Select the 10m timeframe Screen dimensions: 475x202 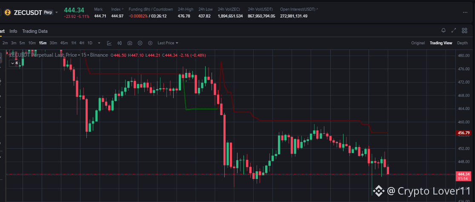32,43
